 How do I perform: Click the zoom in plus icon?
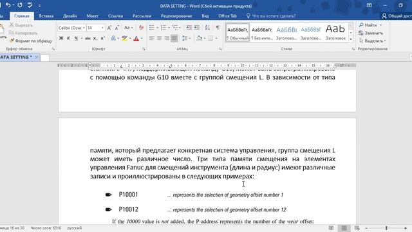(406, 228)
